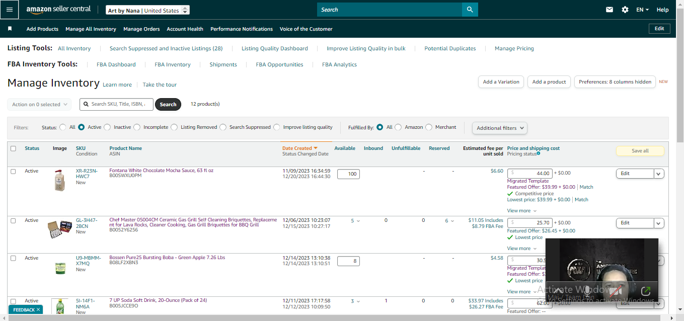This screenshot has height=321, width=684.
Task: Open Edit dropdown arrow for Chef Master row
Action: coord(659,223)
